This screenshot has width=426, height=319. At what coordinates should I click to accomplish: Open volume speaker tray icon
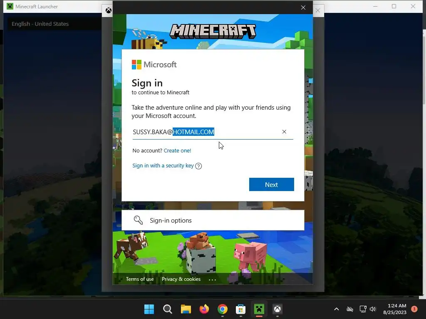pyautogui.click(x=373, y=309)
